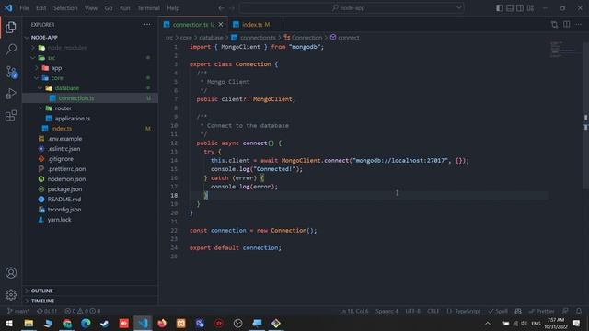Expand the OUTLINE section

pyautogui.click(x=90, y=291)
